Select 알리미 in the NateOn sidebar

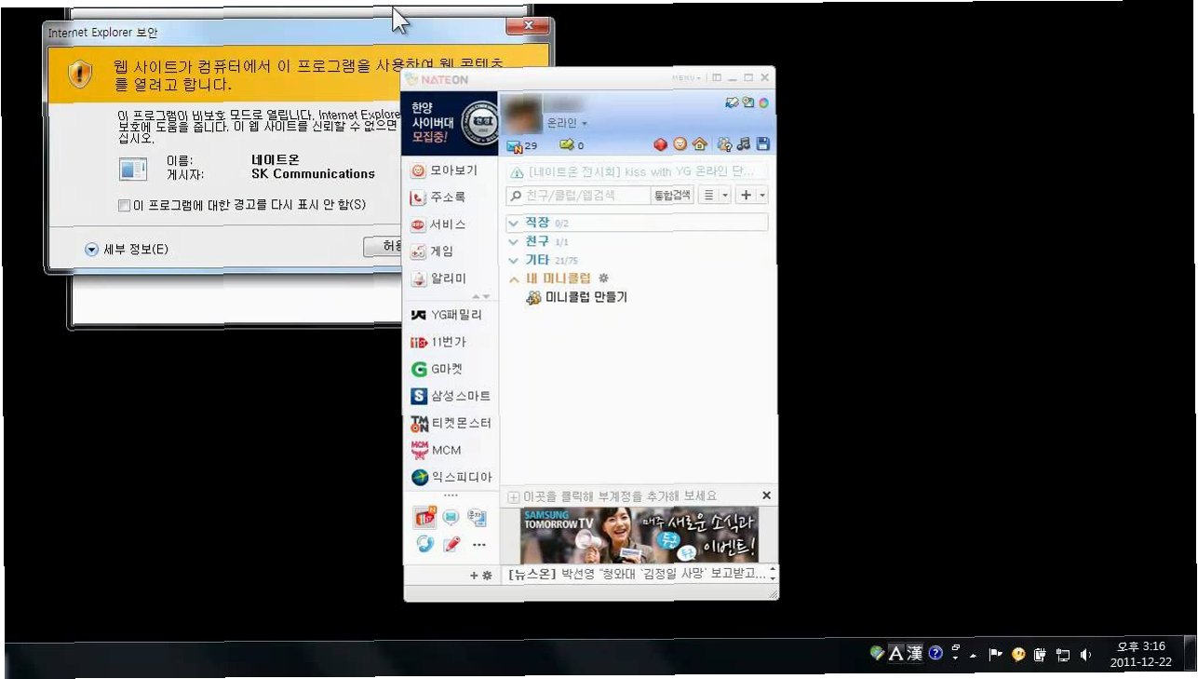pos(439,278)
